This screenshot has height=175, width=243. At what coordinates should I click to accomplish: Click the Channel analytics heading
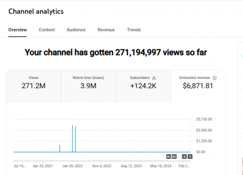point(36,12)
